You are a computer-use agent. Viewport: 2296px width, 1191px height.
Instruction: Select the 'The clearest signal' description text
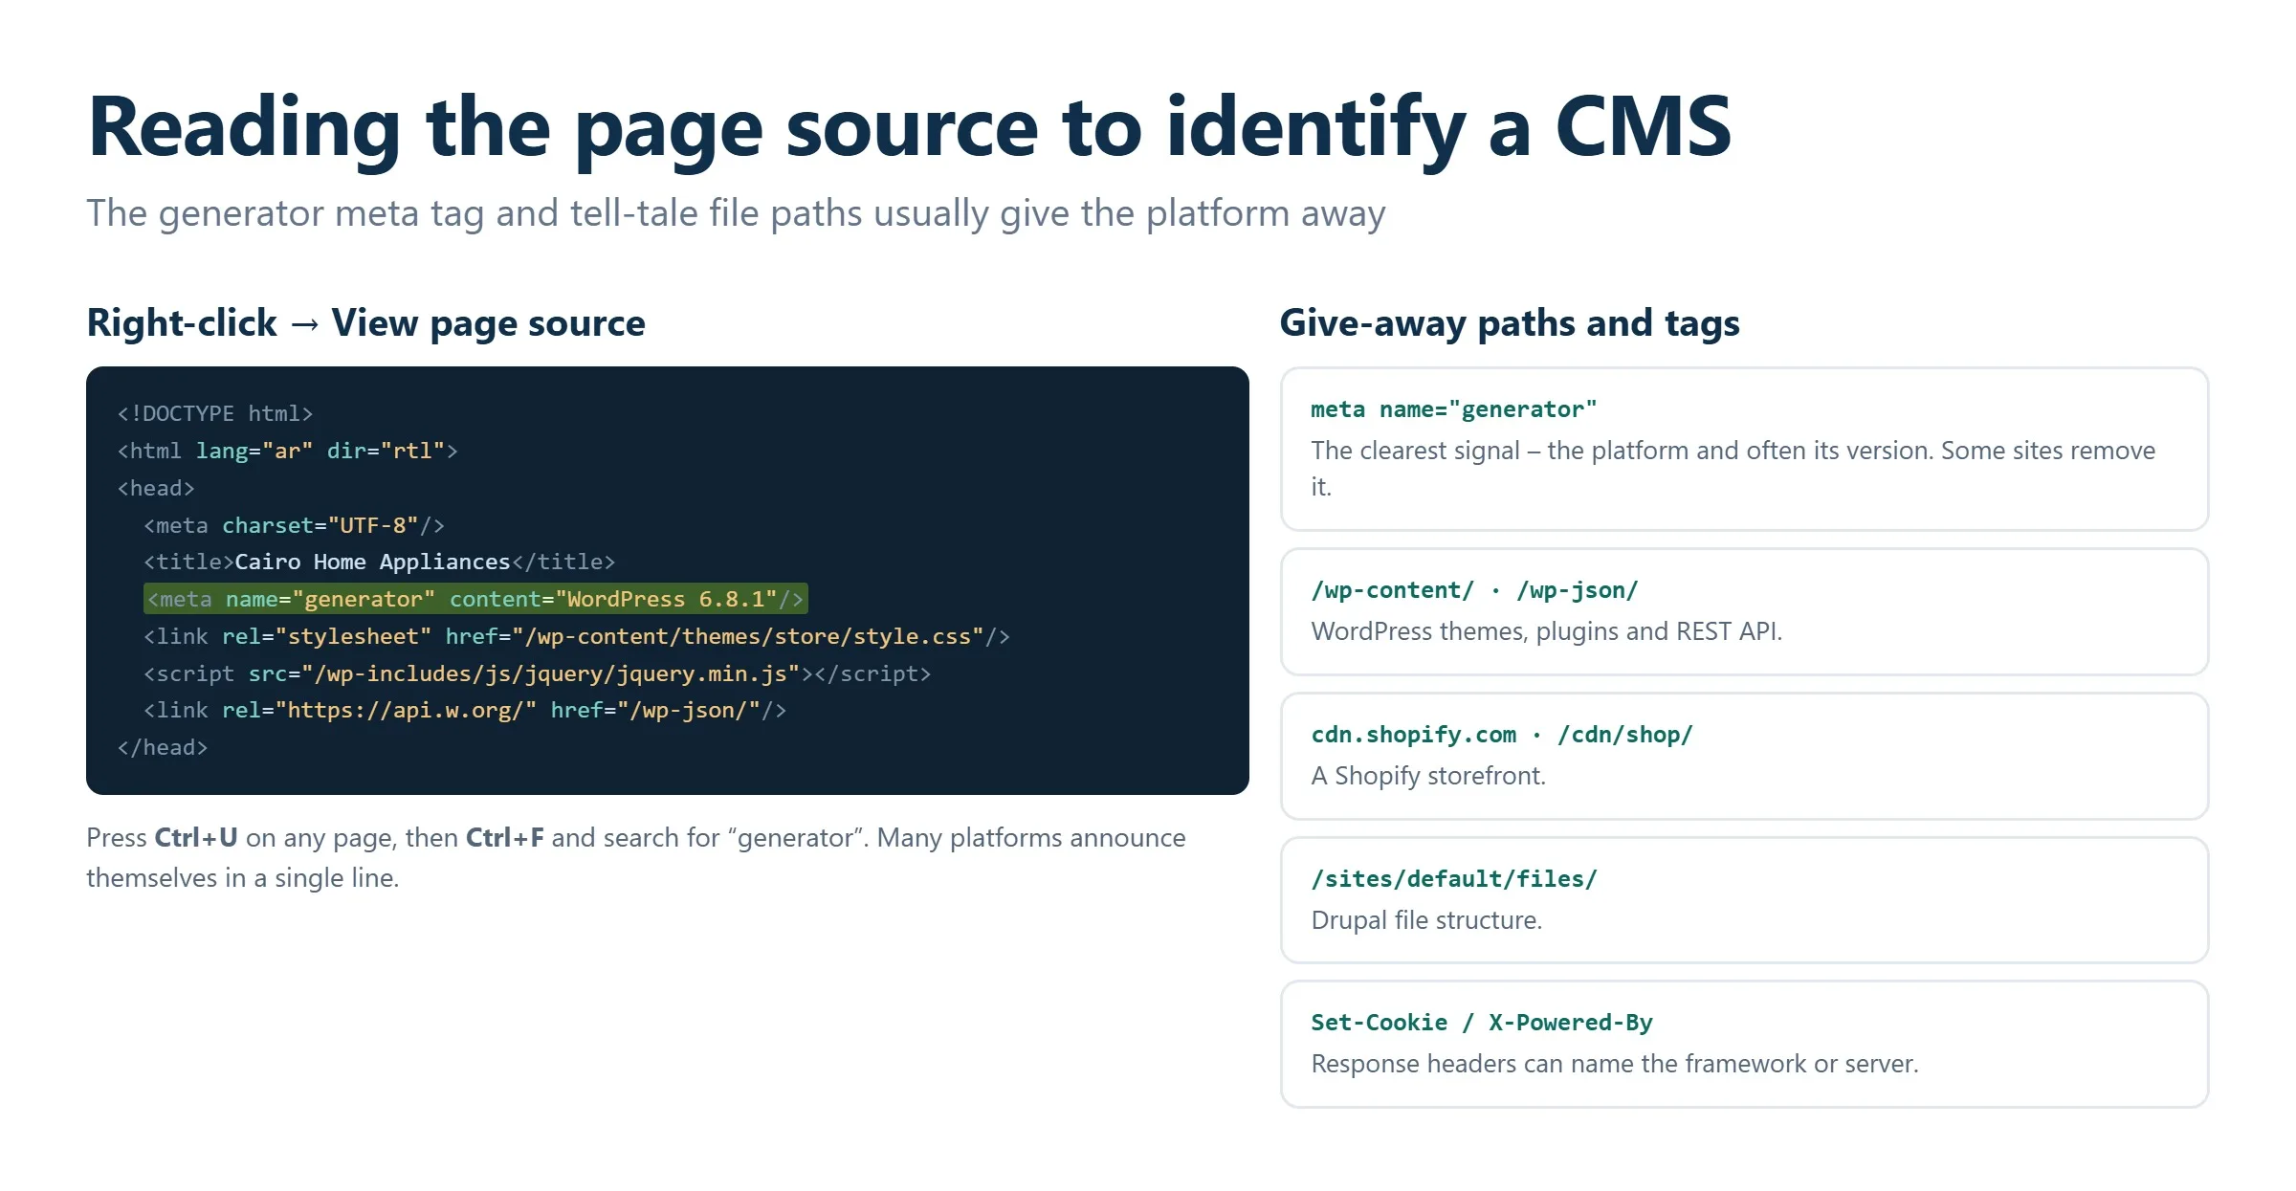1733,469
